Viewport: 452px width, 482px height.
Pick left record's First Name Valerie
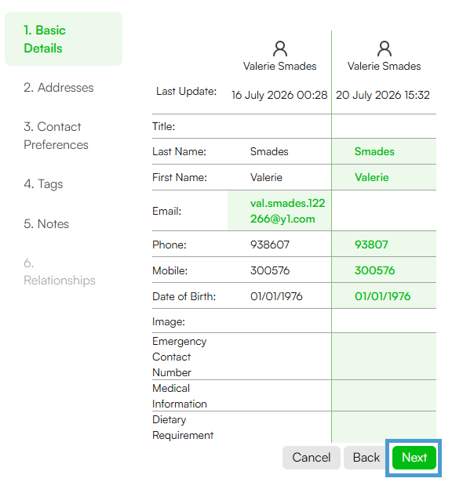(x=279, y=177)
